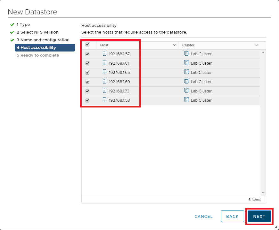This screenshot has height=230, width=279.
Task: Click the window resize grip icon
Action: pyautogui.click(x=276, y=227)
